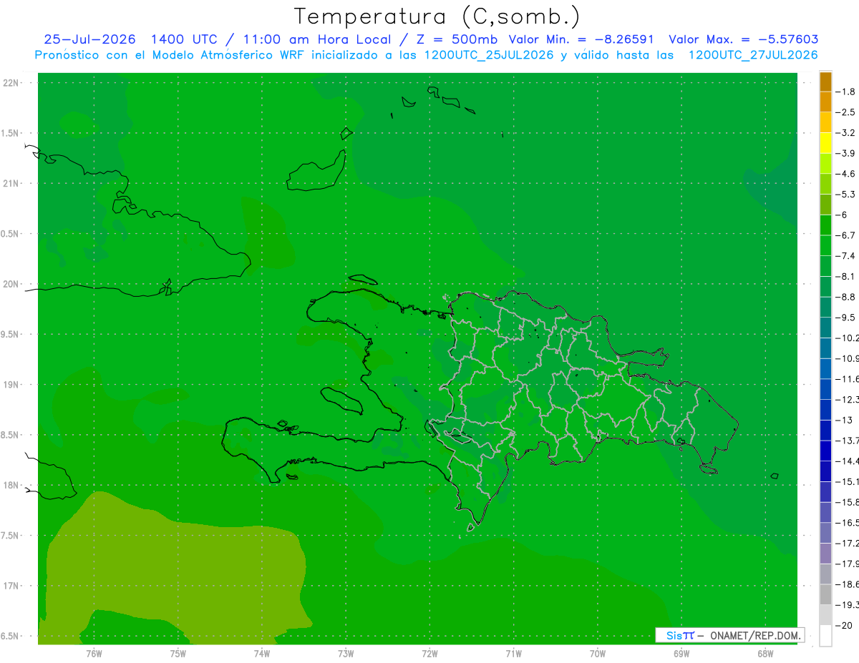This screenshot has height=663, width=859.
Task: Click the "74W" longitude label
Action: point(262,653)
